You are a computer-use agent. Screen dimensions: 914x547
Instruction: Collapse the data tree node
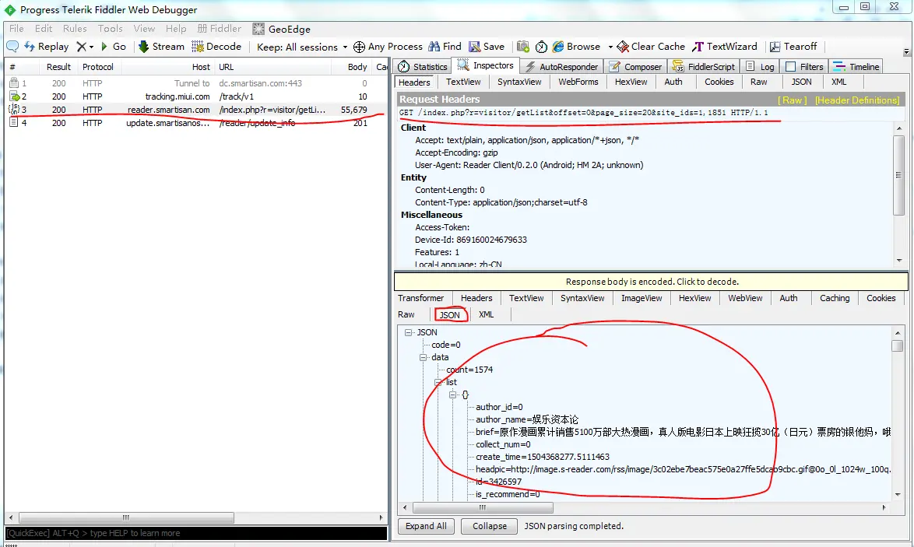(x=424, y=358)
